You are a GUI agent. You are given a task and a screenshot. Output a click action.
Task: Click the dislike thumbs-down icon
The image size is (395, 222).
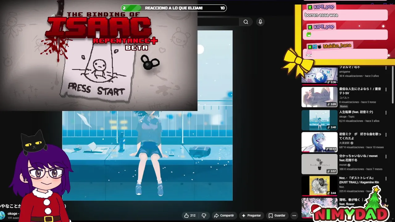(x=204, y=216)
